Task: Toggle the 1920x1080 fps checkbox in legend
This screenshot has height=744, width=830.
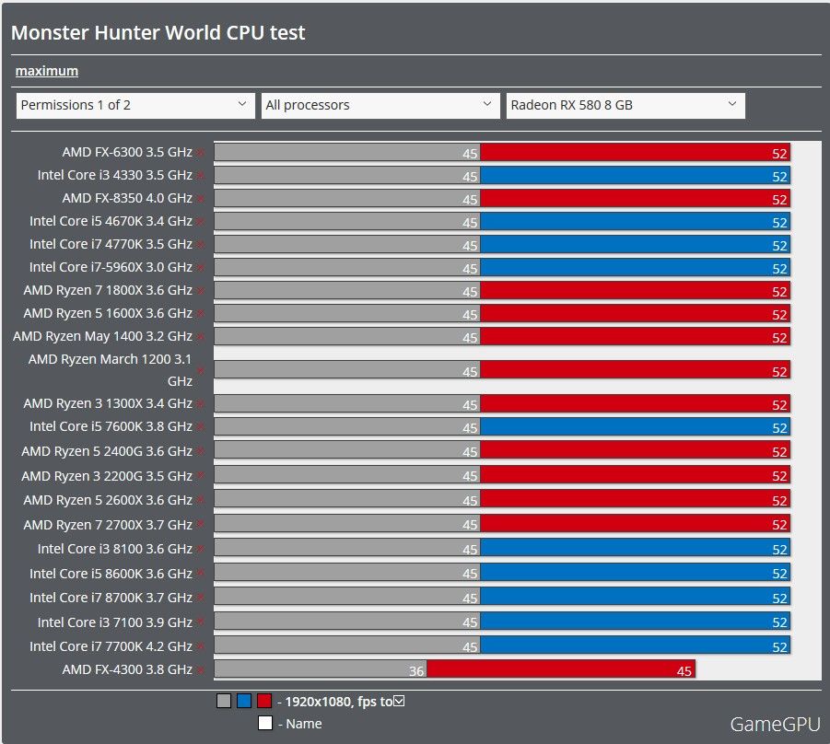Action: [399, 701]
